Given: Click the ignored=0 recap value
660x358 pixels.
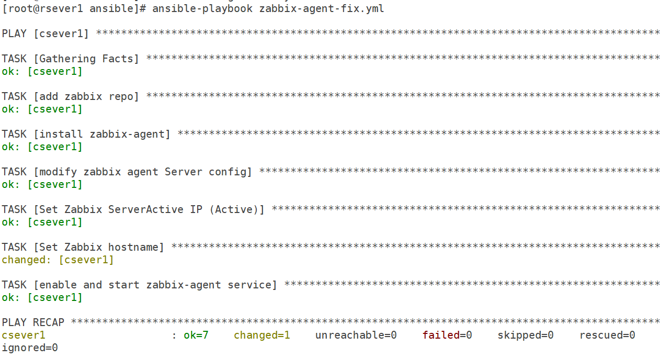Looking at the screenshot, I should point(30,348).
